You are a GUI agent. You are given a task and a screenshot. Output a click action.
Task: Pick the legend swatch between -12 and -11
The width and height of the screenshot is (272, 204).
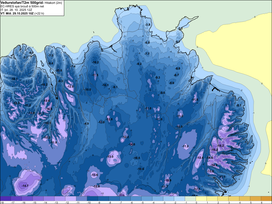71,199
